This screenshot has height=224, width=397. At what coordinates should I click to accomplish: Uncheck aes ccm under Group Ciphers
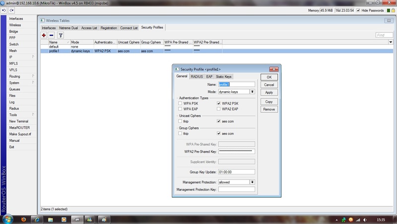tap(218, 133)
